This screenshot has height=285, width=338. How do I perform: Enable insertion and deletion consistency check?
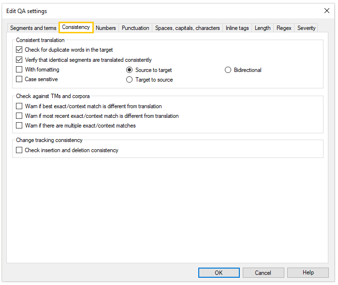[x=19, y=150]
